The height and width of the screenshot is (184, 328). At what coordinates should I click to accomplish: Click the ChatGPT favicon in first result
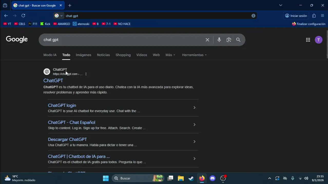point(47,72)
